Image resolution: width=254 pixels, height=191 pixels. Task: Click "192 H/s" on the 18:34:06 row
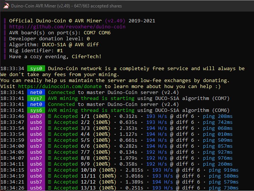click(157, 152)
